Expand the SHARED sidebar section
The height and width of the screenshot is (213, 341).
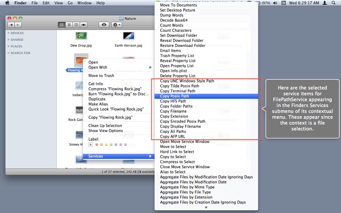(x=9, y=40)
